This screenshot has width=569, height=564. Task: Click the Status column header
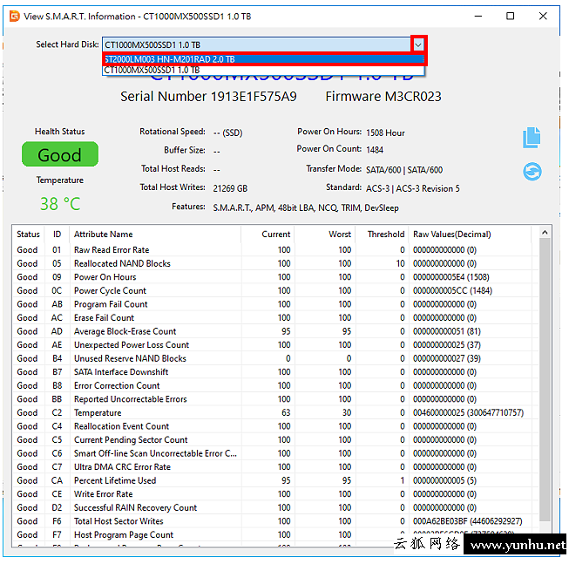point(28,234)
